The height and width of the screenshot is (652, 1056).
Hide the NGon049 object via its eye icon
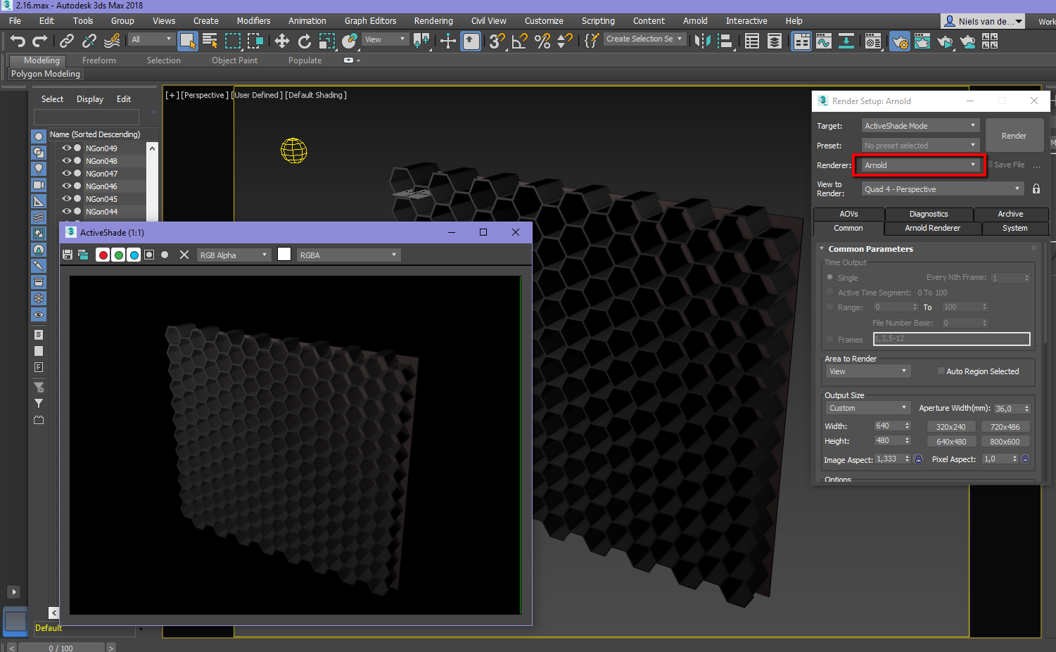[67, 148]
